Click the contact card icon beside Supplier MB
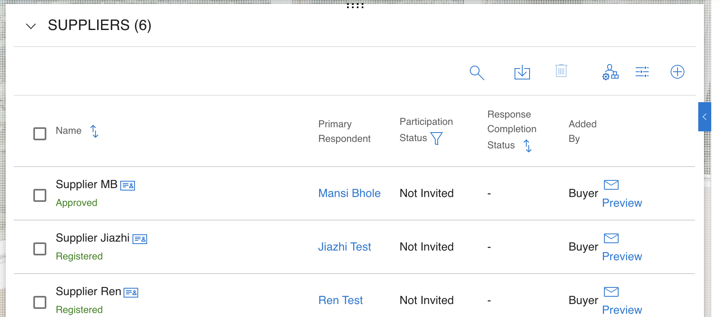This screenshot has width=721, height=317. (x=128, y=186)
